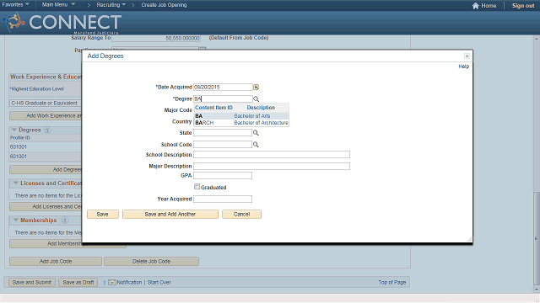Click the School Code input field
The width and height of the screenshot is (540, 303).
pos(223,145)
